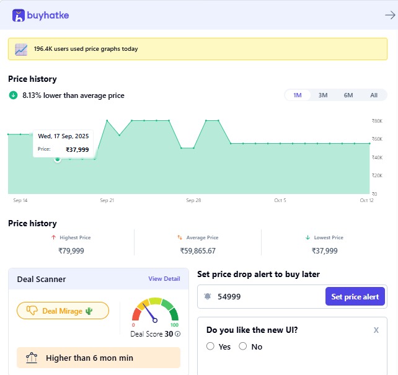Screen dimensions: 398x375
Task: Show All time price history
Action: tap(374, 95)
